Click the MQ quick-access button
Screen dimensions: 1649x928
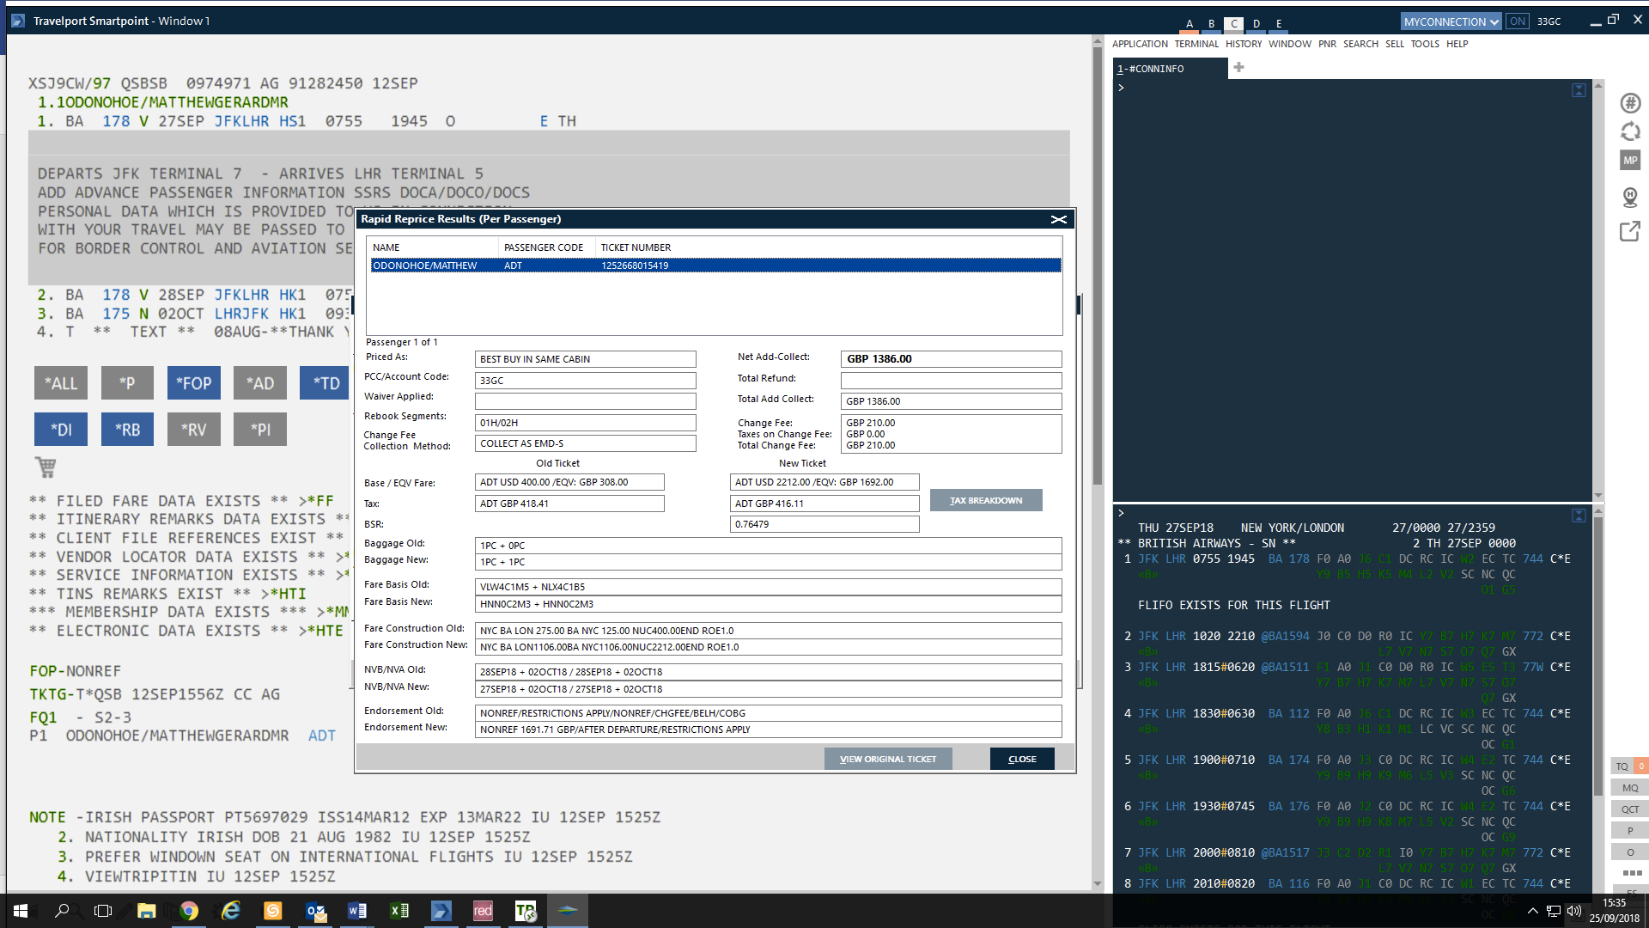pyautogui.click(x=1630, y=788)
